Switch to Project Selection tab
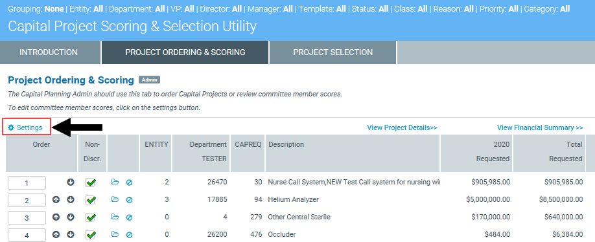The image size is (595, 242). coord(332,52)
